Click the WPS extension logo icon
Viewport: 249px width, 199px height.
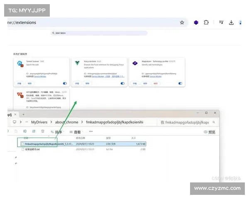tap(20, 95)
